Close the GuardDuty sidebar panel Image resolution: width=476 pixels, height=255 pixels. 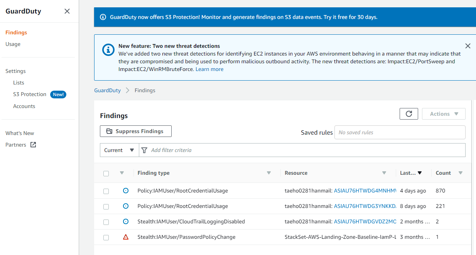click(x=67, y=11)
